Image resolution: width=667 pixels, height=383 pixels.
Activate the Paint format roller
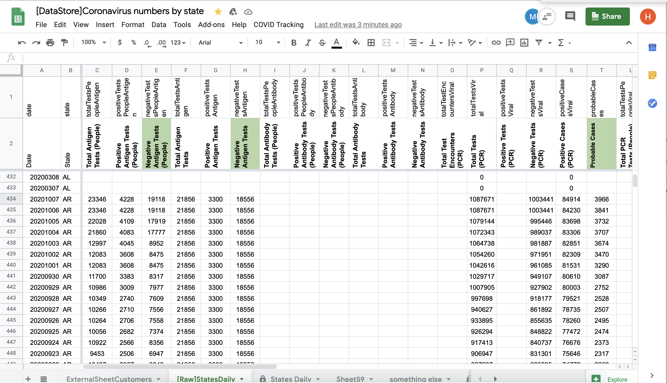click(64, 43)
